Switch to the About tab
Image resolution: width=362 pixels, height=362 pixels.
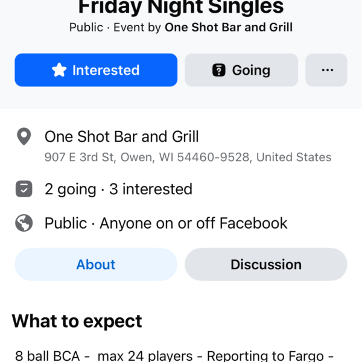[96, 264]
